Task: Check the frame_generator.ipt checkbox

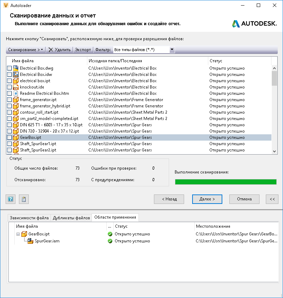Action: click(9, 99)
